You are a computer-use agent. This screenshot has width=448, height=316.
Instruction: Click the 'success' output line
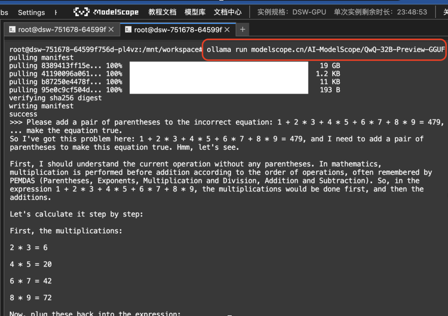(x=23, y=114)
